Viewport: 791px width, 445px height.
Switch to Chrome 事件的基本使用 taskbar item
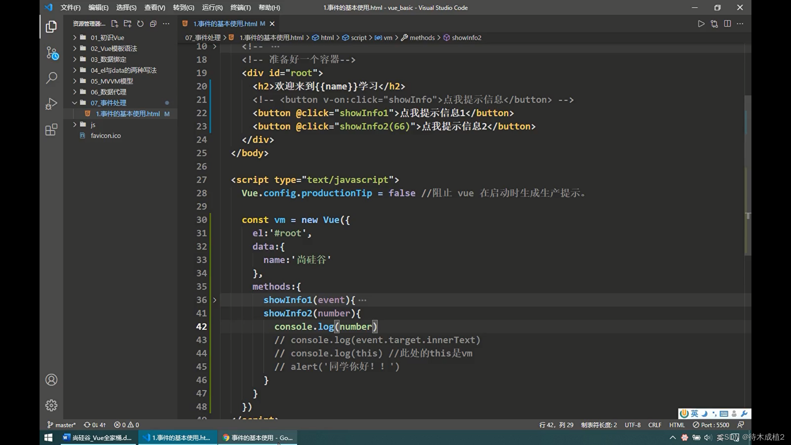[x=258, y=438]
